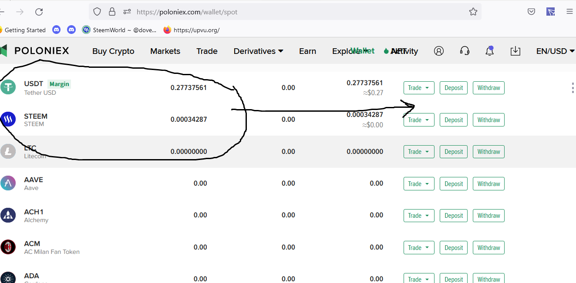Deposit AAVE

click(x=454, y=183)
